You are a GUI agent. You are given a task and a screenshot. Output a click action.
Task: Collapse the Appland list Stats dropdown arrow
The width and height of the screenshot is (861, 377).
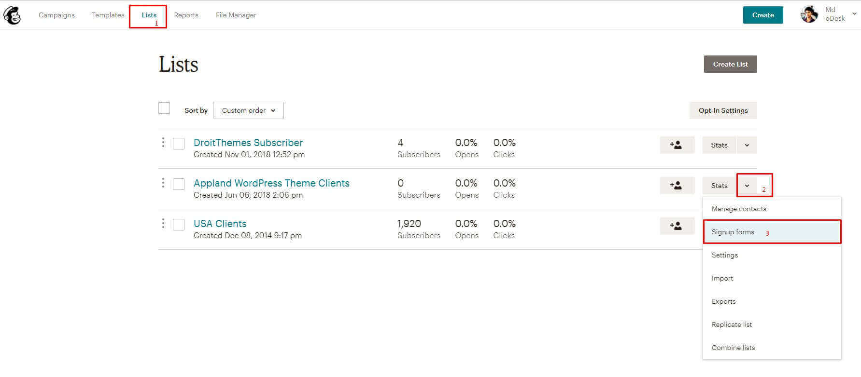pyautogui.click(x=747, y=186)
